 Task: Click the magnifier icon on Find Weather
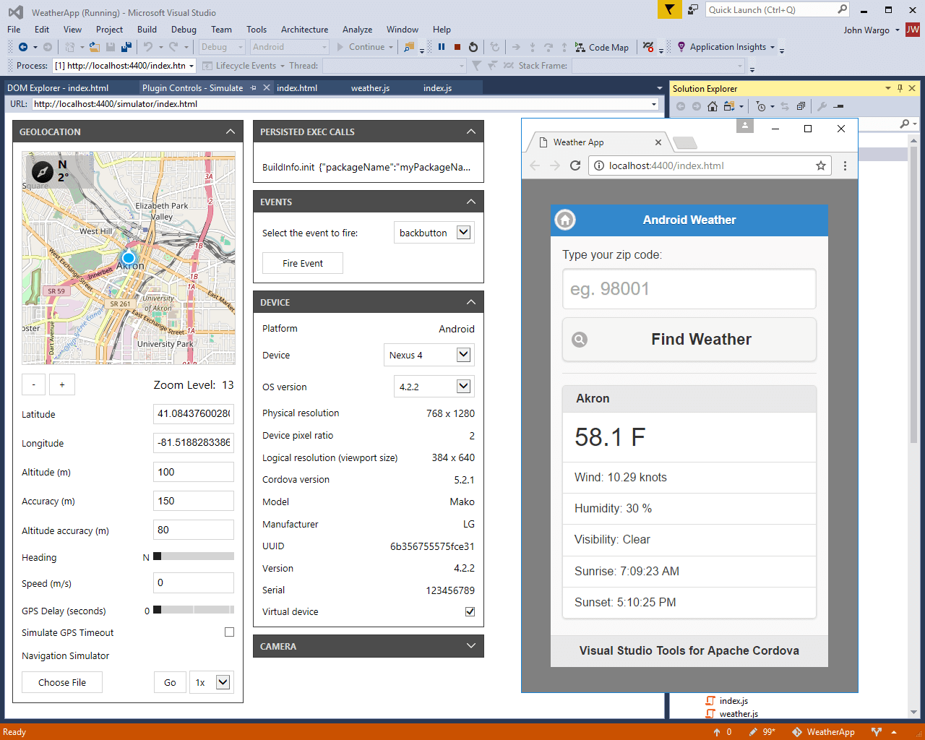click(579, 339)
